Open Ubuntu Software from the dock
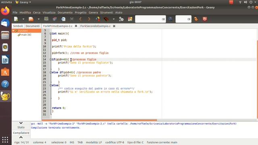 coord(5,72)
